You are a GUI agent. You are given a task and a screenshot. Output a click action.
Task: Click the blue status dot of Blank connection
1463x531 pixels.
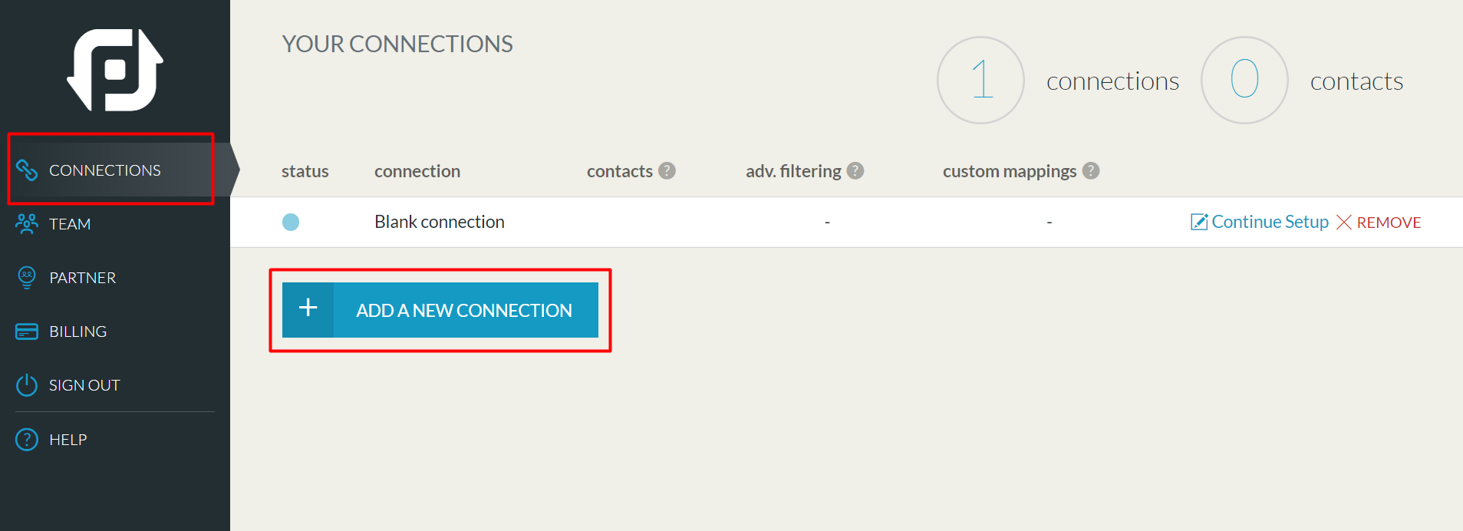[291, 222]
